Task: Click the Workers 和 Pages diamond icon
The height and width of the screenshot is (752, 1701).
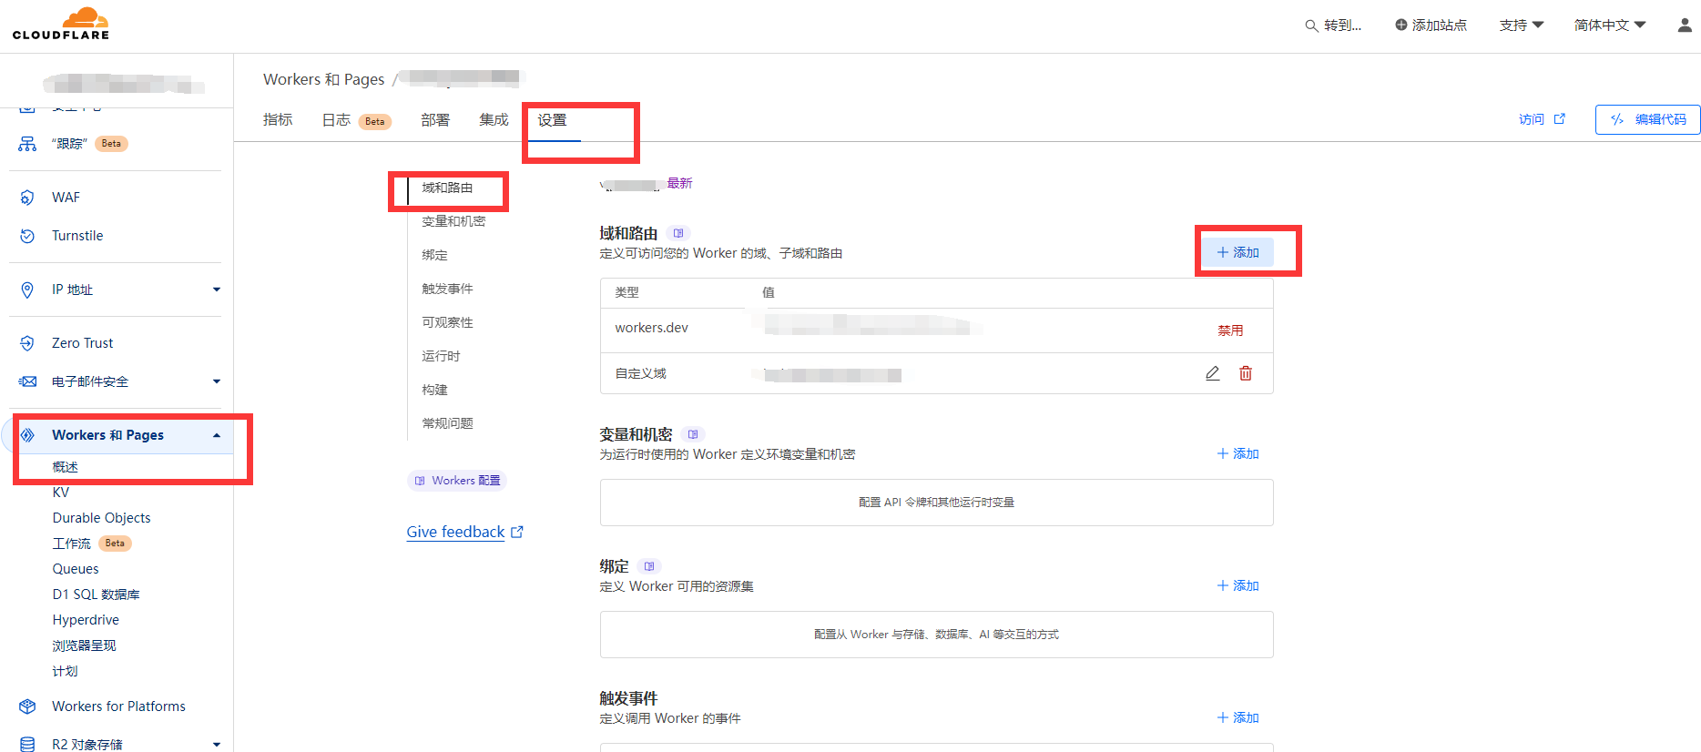Action: pyautogui.click(x=27, y=435)
